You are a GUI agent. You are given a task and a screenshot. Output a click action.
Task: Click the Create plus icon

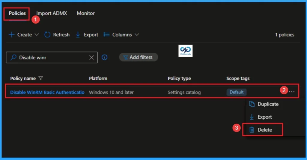pyautogui.click(x=12, y=35)
